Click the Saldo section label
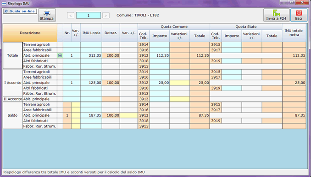The image size is (311, 177). click(13, 115)
